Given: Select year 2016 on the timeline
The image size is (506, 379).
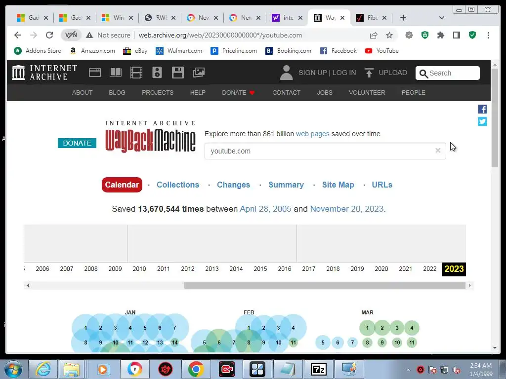Looking at the screenshot, I should click(x=284, y=269).
